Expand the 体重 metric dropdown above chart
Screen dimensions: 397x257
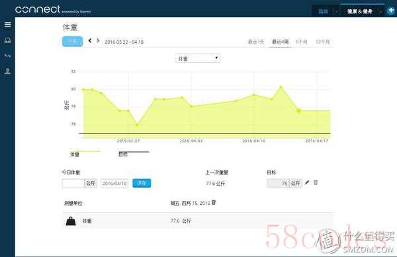(x=197, y=58)
